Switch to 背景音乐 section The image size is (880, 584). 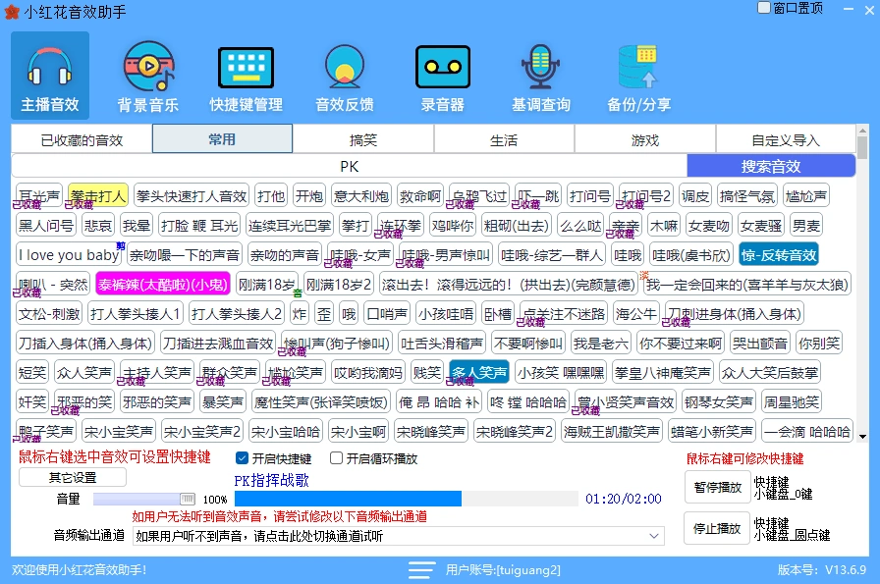click(147, 76)
